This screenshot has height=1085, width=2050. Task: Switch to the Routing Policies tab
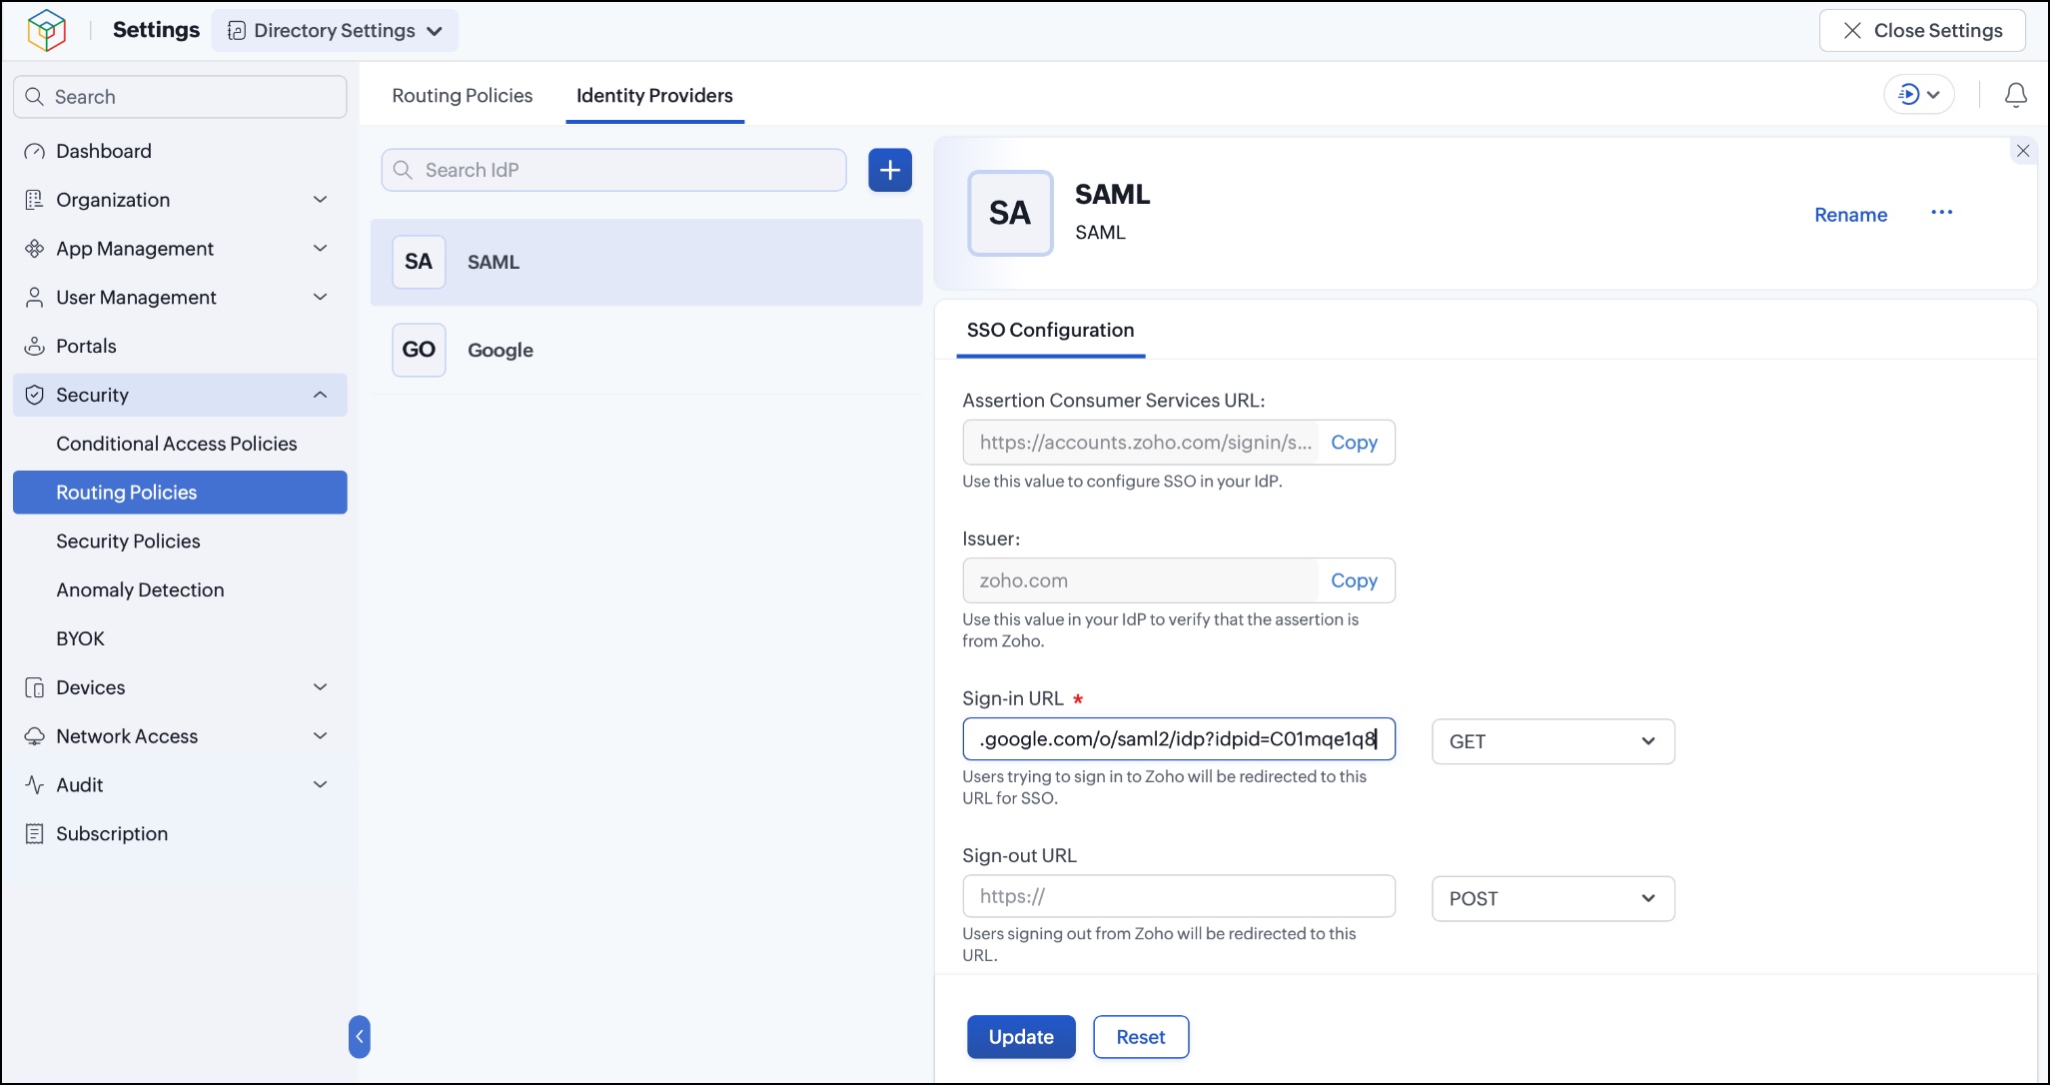(x=463, y=96)
